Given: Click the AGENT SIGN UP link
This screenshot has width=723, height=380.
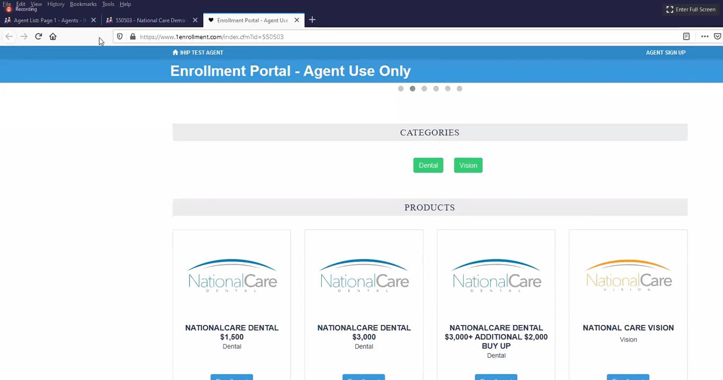Looking at the screenshot, I should click(665, 52).
